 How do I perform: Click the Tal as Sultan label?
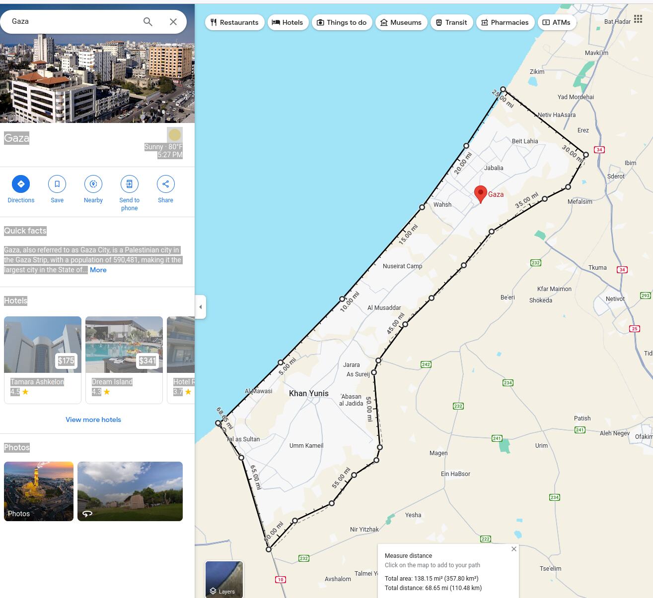click(243, 439)
